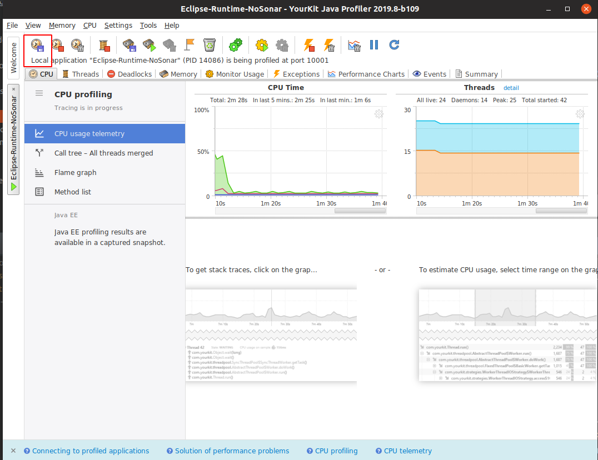Switch to the Deadlocks tab

[129, 74]
